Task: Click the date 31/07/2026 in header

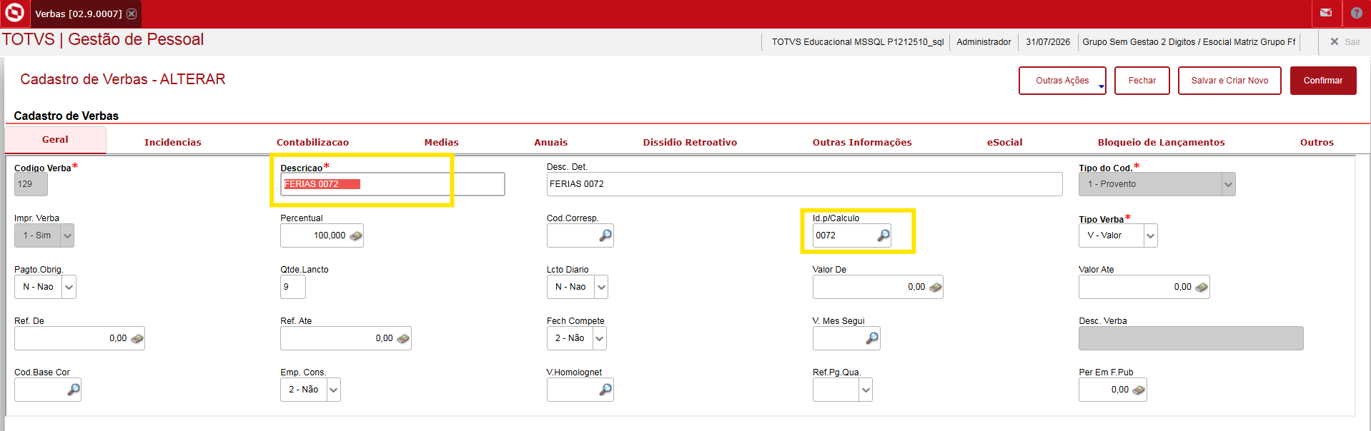Action: tap(1048, 42)
